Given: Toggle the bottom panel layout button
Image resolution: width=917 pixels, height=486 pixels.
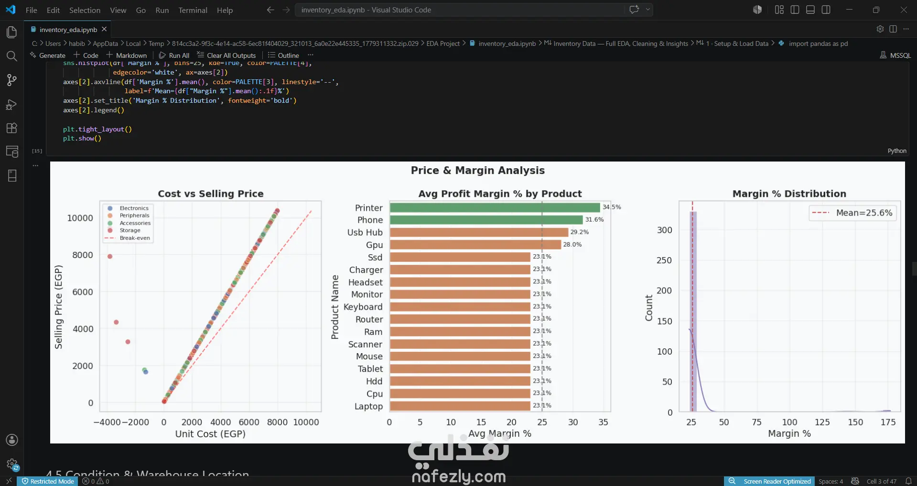Looking at the screenshot, I should (x=810, y=10).
